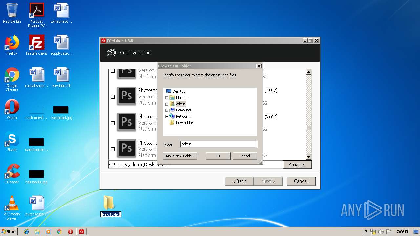Tick the last Photoshop entry's checkbox in CCMaker
420x236 pixels.
coord(113,149)
